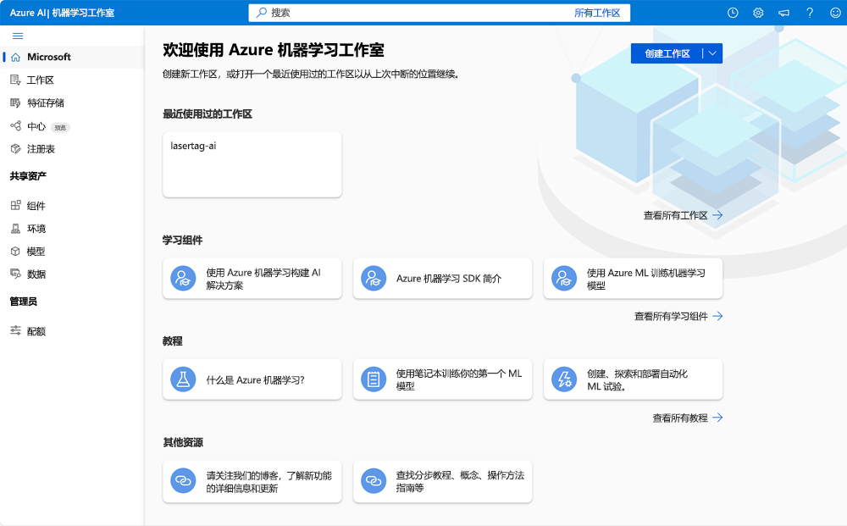
Task: Click the 创建工作区 button
Action: (x=667, y=53)
